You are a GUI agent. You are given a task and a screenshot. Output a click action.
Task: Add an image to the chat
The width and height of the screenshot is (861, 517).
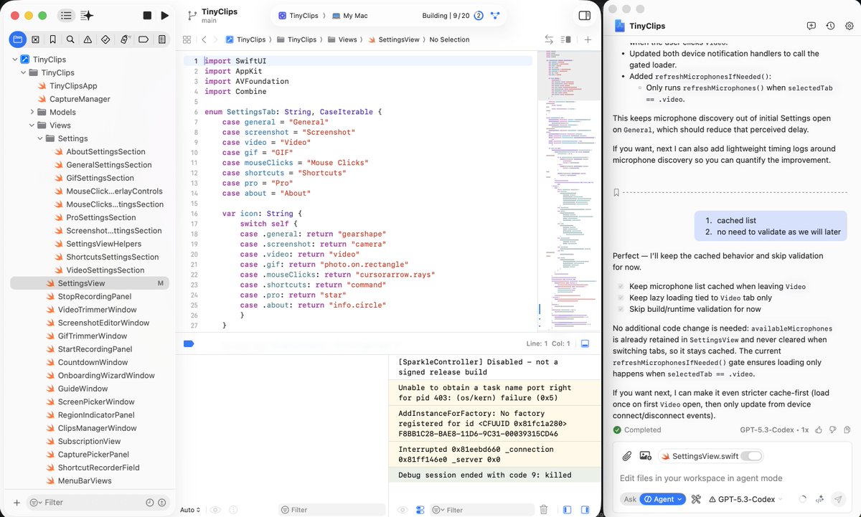click(645, 456)
